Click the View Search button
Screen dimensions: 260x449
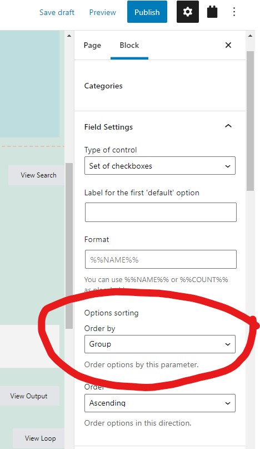point(37,175)
